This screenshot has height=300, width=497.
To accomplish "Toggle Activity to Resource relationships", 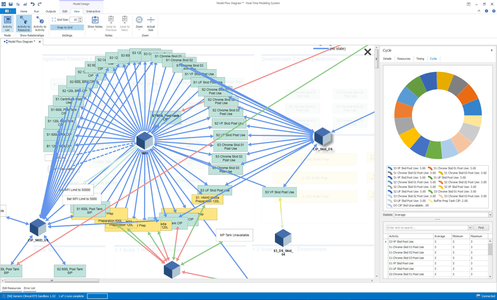I will (24, 24).
